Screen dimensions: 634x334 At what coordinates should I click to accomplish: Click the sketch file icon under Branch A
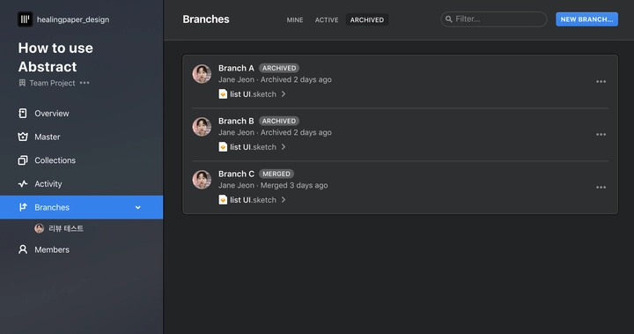pyautogui.click(x=223, y=94)
